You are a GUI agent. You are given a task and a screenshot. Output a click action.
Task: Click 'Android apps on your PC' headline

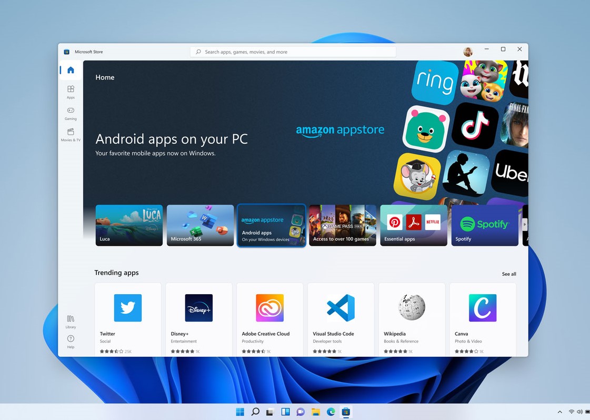[x=172, y=139]
